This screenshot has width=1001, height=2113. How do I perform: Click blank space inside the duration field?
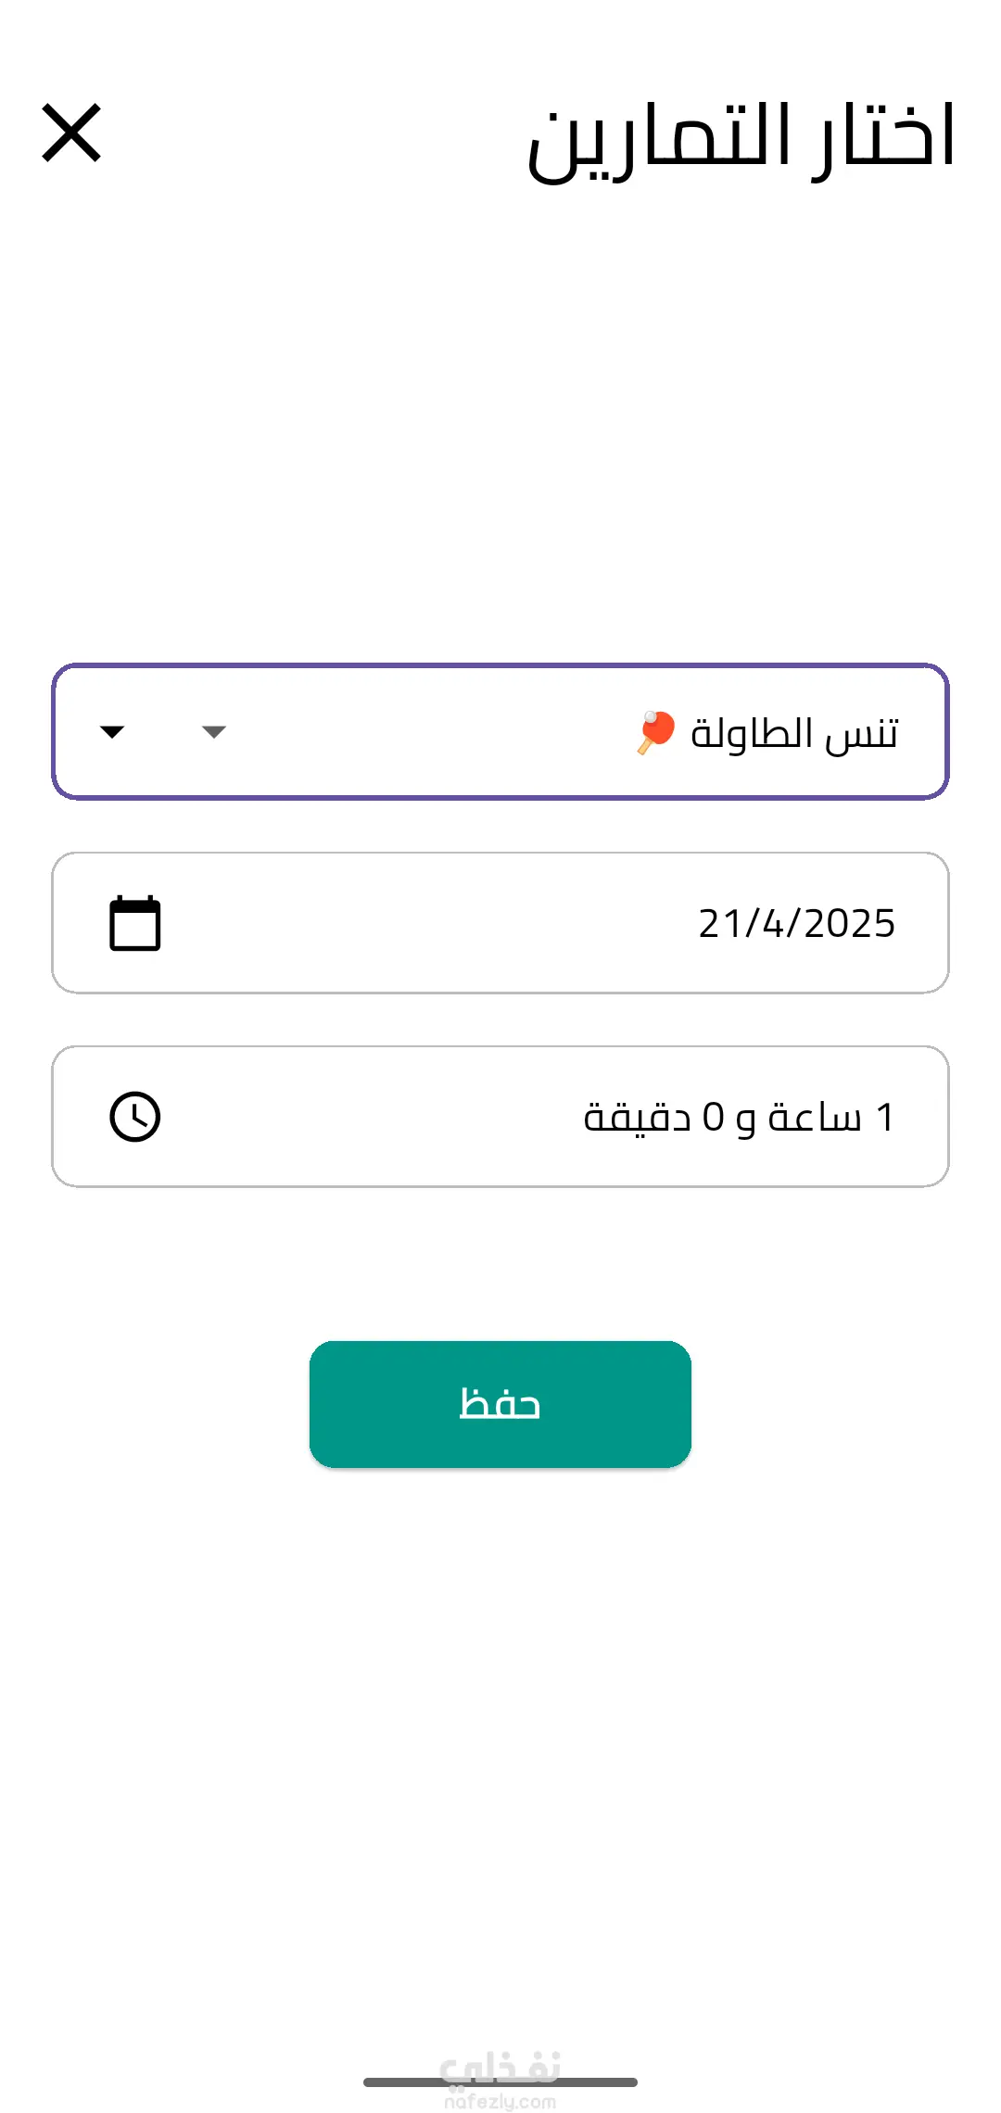[371, 1117]
